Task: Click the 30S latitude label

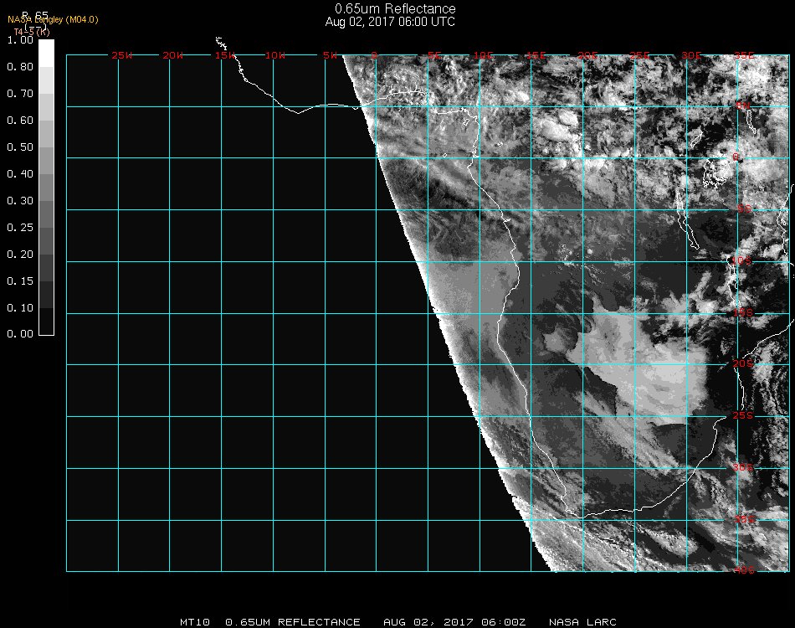Action: coord(743,467)
